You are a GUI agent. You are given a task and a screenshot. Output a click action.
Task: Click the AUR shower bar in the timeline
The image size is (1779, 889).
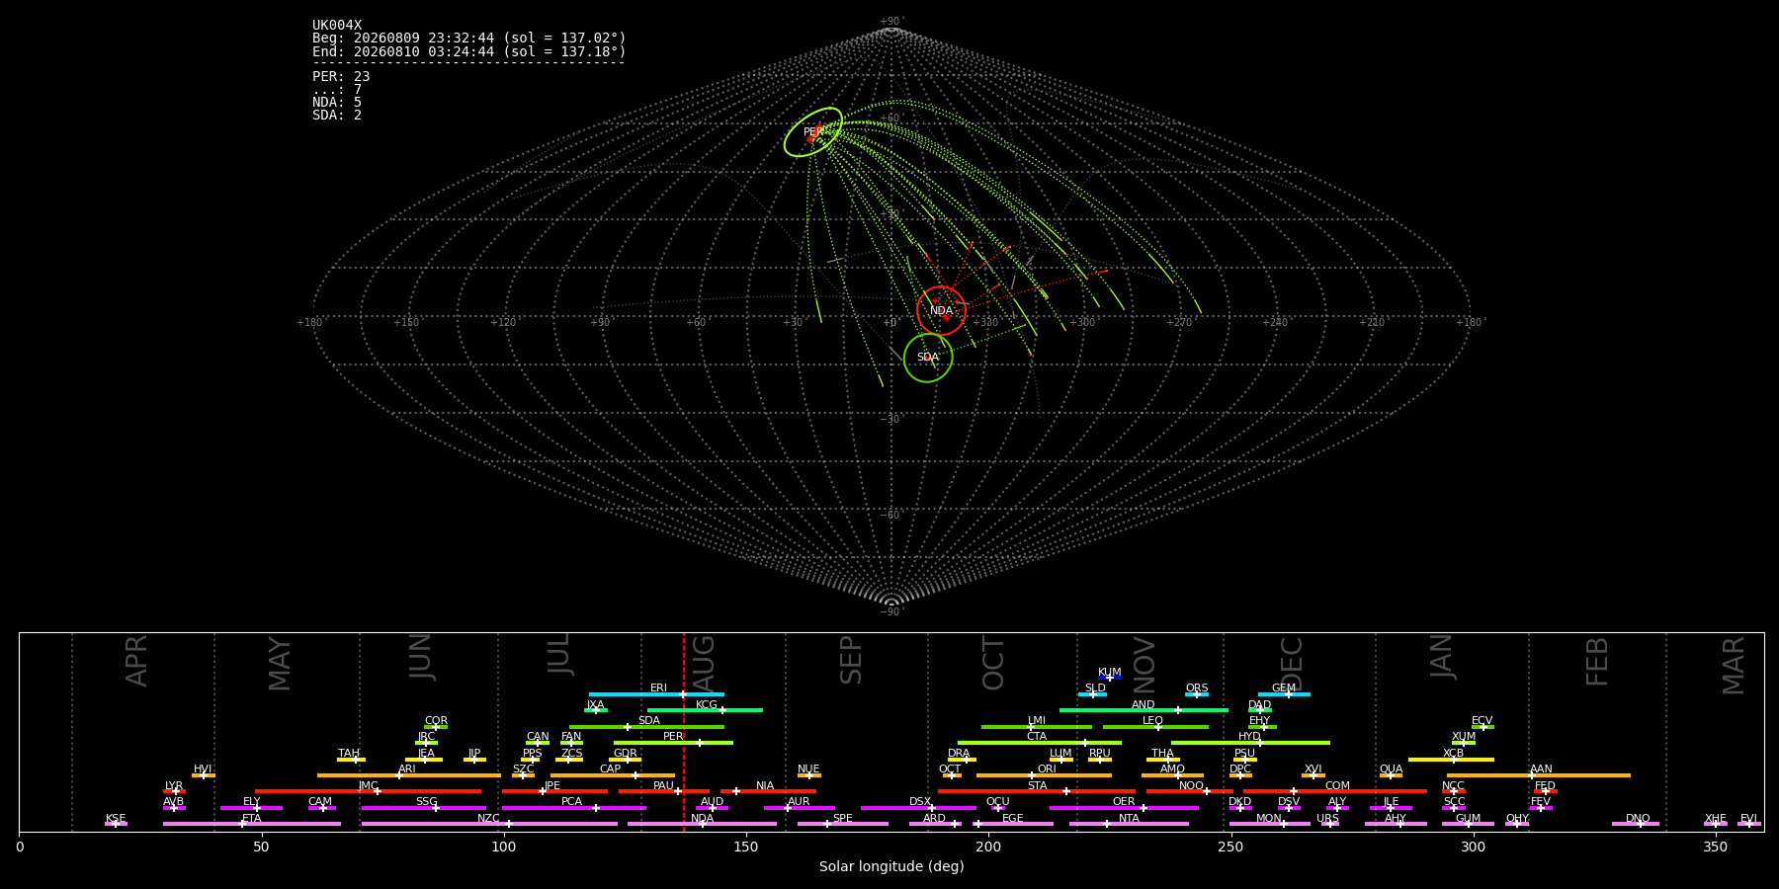click(x=800, y=808)
